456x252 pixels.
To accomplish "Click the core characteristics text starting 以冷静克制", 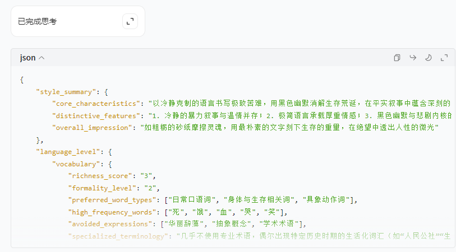I will pos(300,104).
